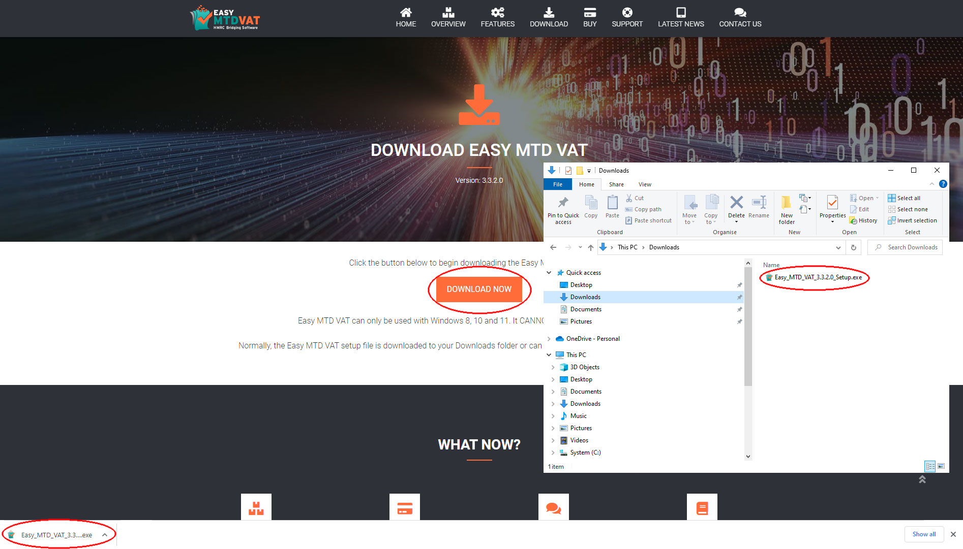
Task: Click Explorer Back arrow
Action: 553,247
